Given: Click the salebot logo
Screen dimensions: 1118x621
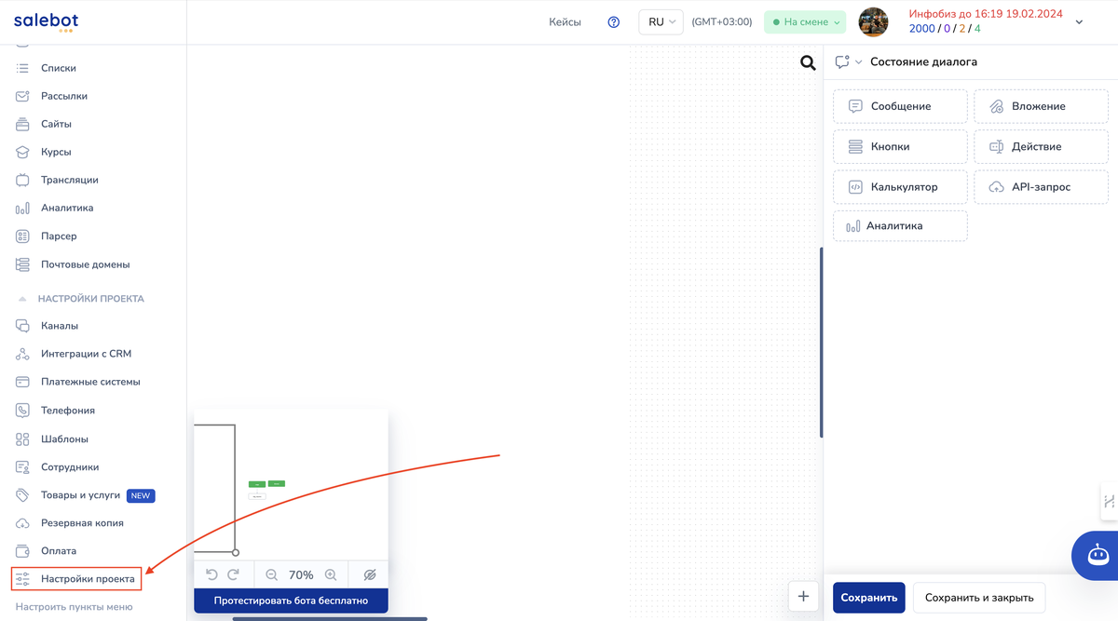Looking at the screenshot, I should (46, 22).
